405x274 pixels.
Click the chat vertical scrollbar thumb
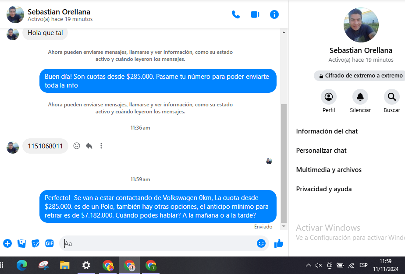pyautogui.click(x=284, y=163)
